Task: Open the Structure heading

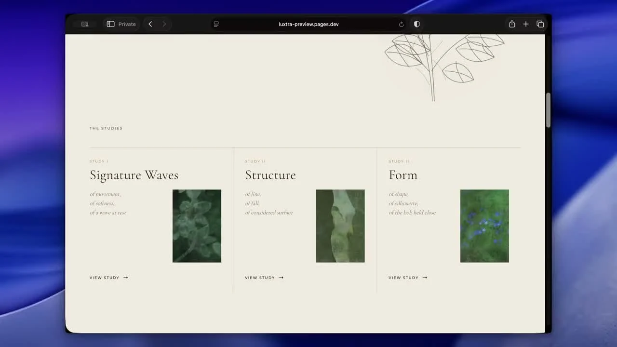Action: pyautogui.click(x=270, y=175)
